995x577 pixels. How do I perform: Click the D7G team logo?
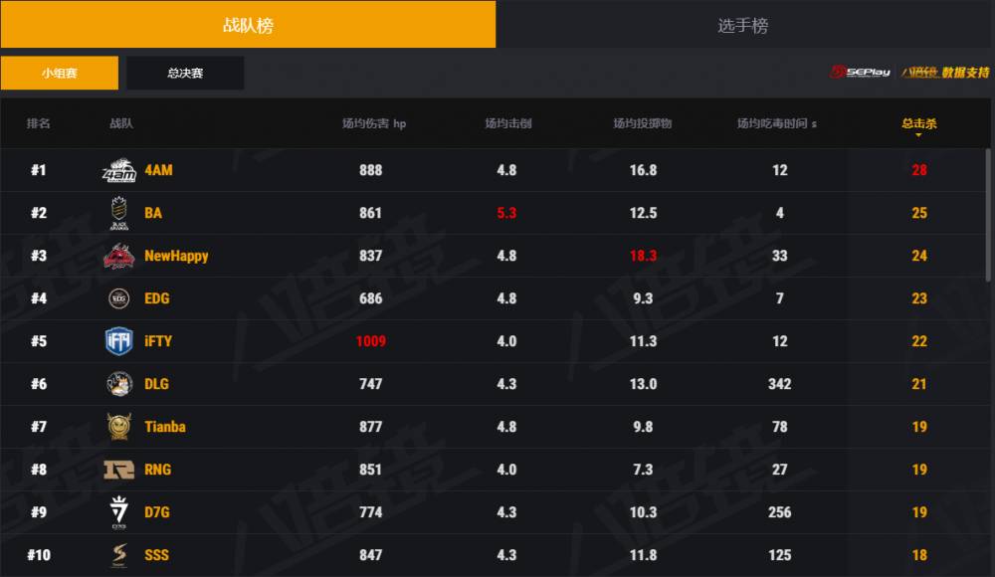pos(119,512)
